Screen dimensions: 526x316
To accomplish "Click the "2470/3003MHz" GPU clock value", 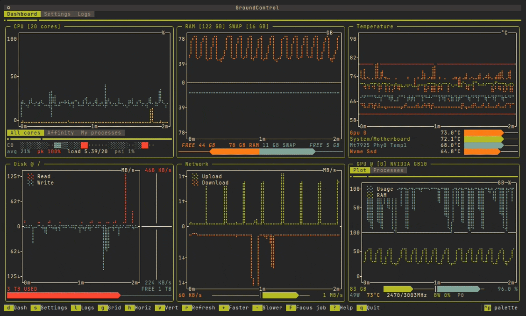I will (406, 295).
